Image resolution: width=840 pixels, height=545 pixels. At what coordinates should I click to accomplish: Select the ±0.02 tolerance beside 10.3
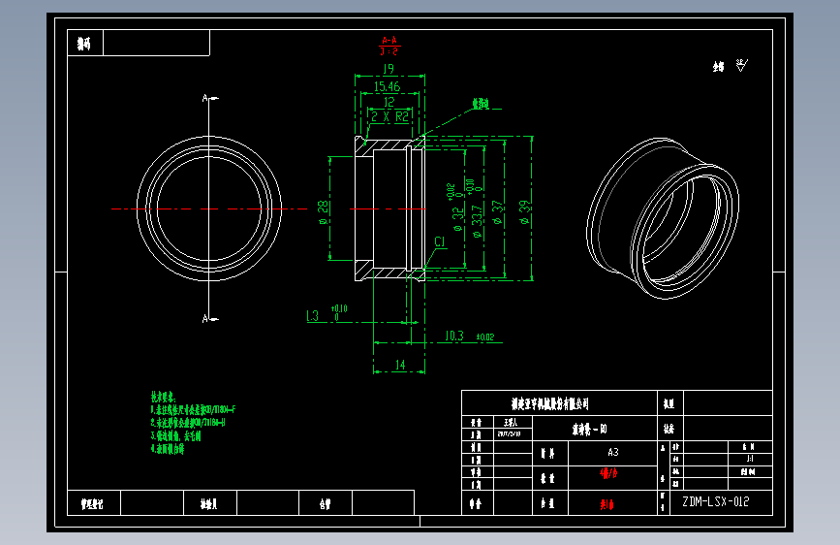[485, 337]
